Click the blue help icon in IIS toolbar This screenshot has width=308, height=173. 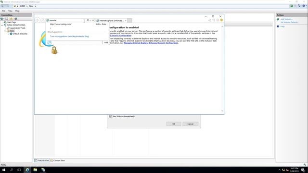pos(304,6)
